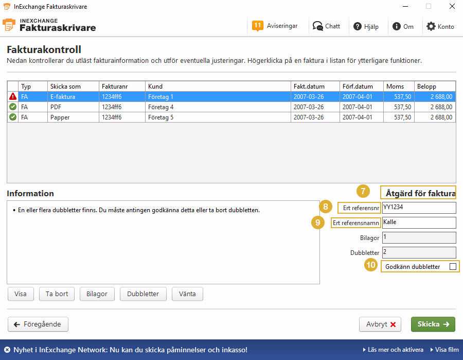This screenshot has width=463, height=360.
Task: Click green check icon on Företag 5 row
Action: click(13, 117)
